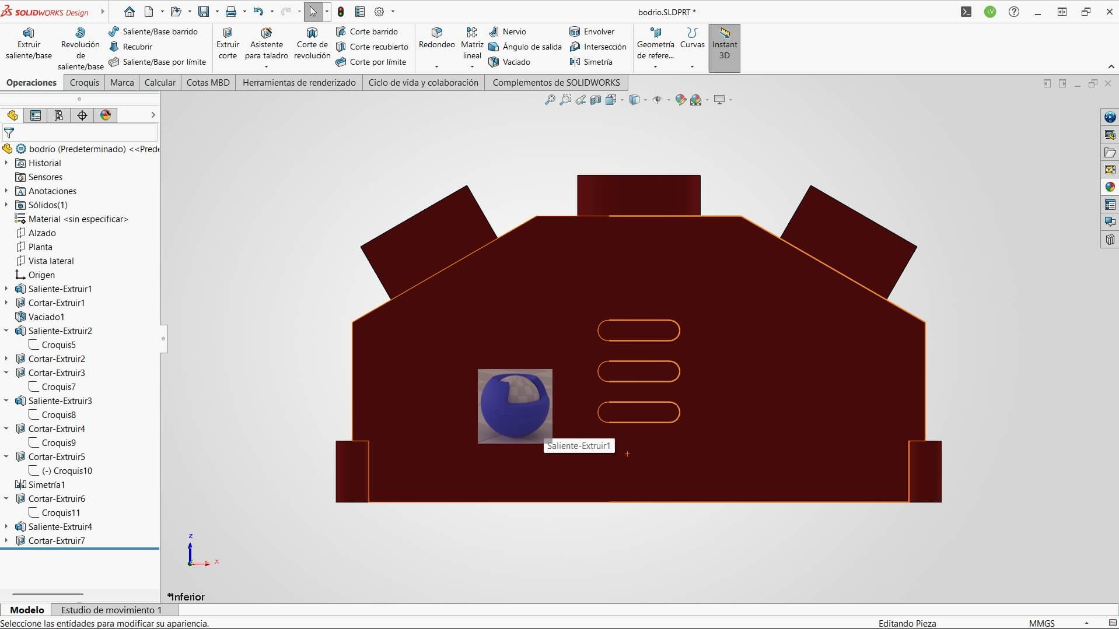Click the Rebuild traffic light icon

click(x=341, y=12)
